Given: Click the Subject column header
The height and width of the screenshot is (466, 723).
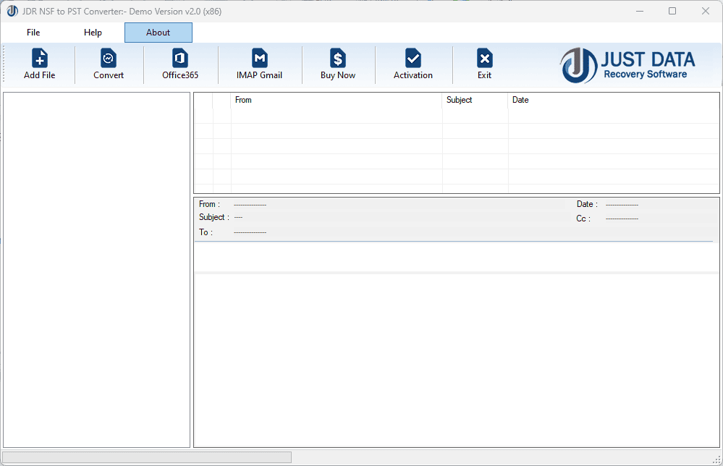Looking at the screenshot, I should click(x=459, y=100).
